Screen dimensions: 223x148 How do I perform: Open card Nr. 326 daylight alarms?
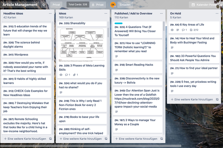(x=26, y=45)
